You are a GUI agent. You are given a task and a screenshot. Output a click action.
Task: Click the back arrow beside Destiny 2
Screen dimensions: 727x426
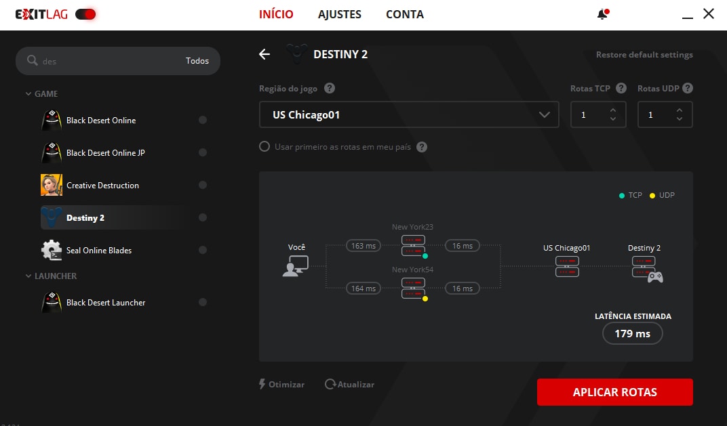264,54
